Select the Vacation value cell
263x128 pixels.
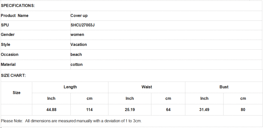[x=166, y=45]
